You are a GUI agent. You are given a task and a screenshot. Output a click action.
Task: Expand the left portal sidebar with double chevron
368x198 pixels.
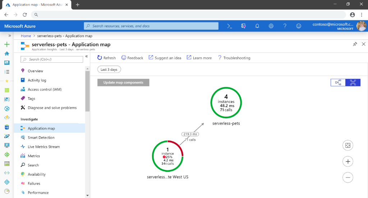tap(10, 36)
